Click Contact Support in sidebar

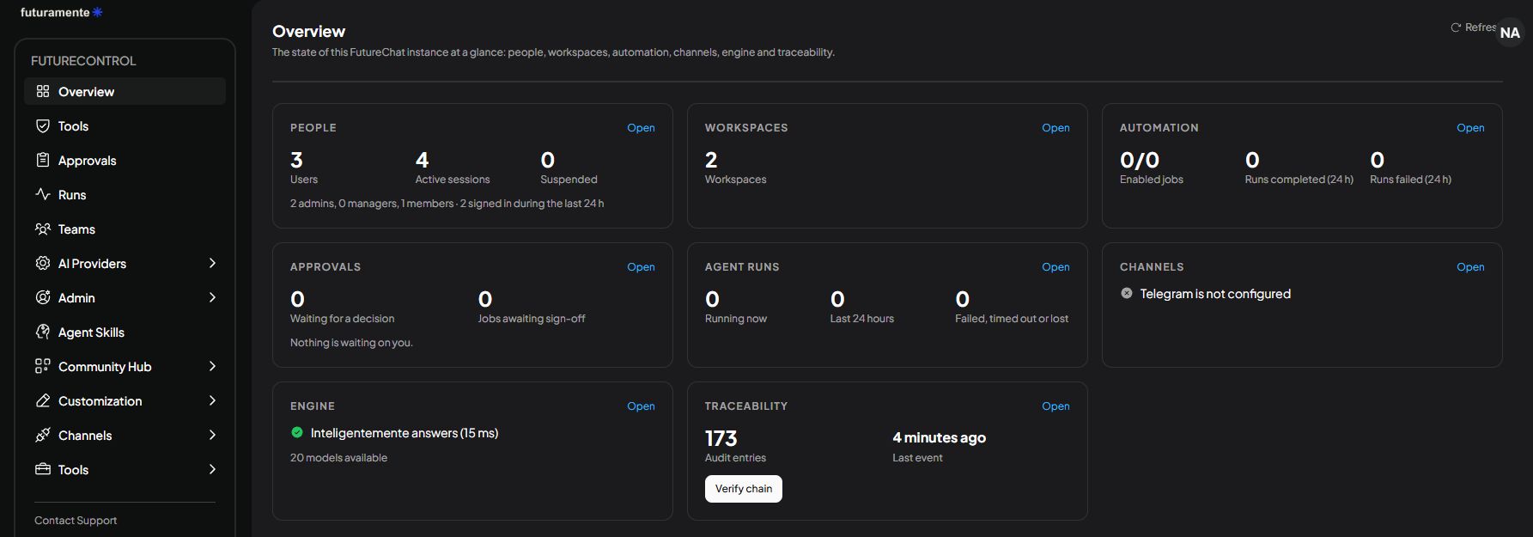point(76,521)
